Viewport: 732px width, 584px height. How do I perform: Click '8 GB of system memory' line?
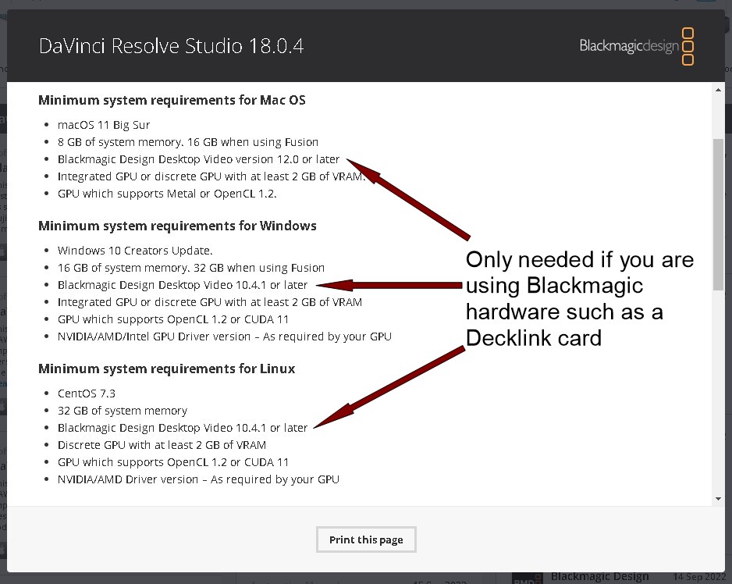[x=187, y=142]
